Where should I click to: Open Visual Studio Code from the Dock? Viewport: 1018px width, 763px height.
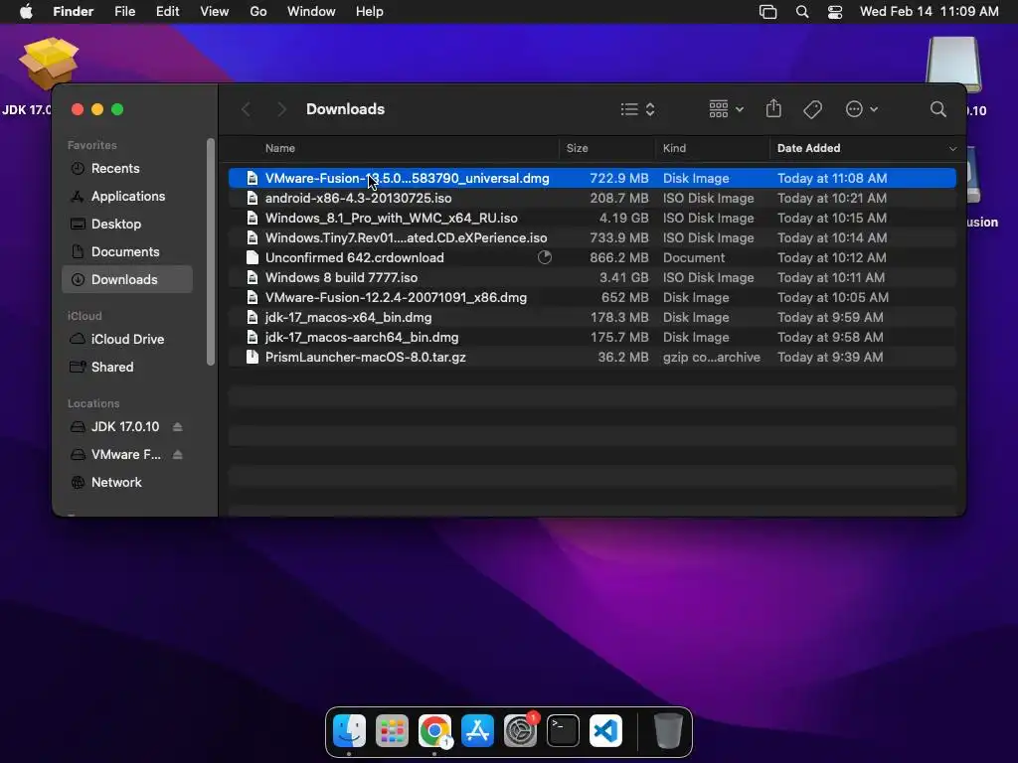[x=605, y=731]
